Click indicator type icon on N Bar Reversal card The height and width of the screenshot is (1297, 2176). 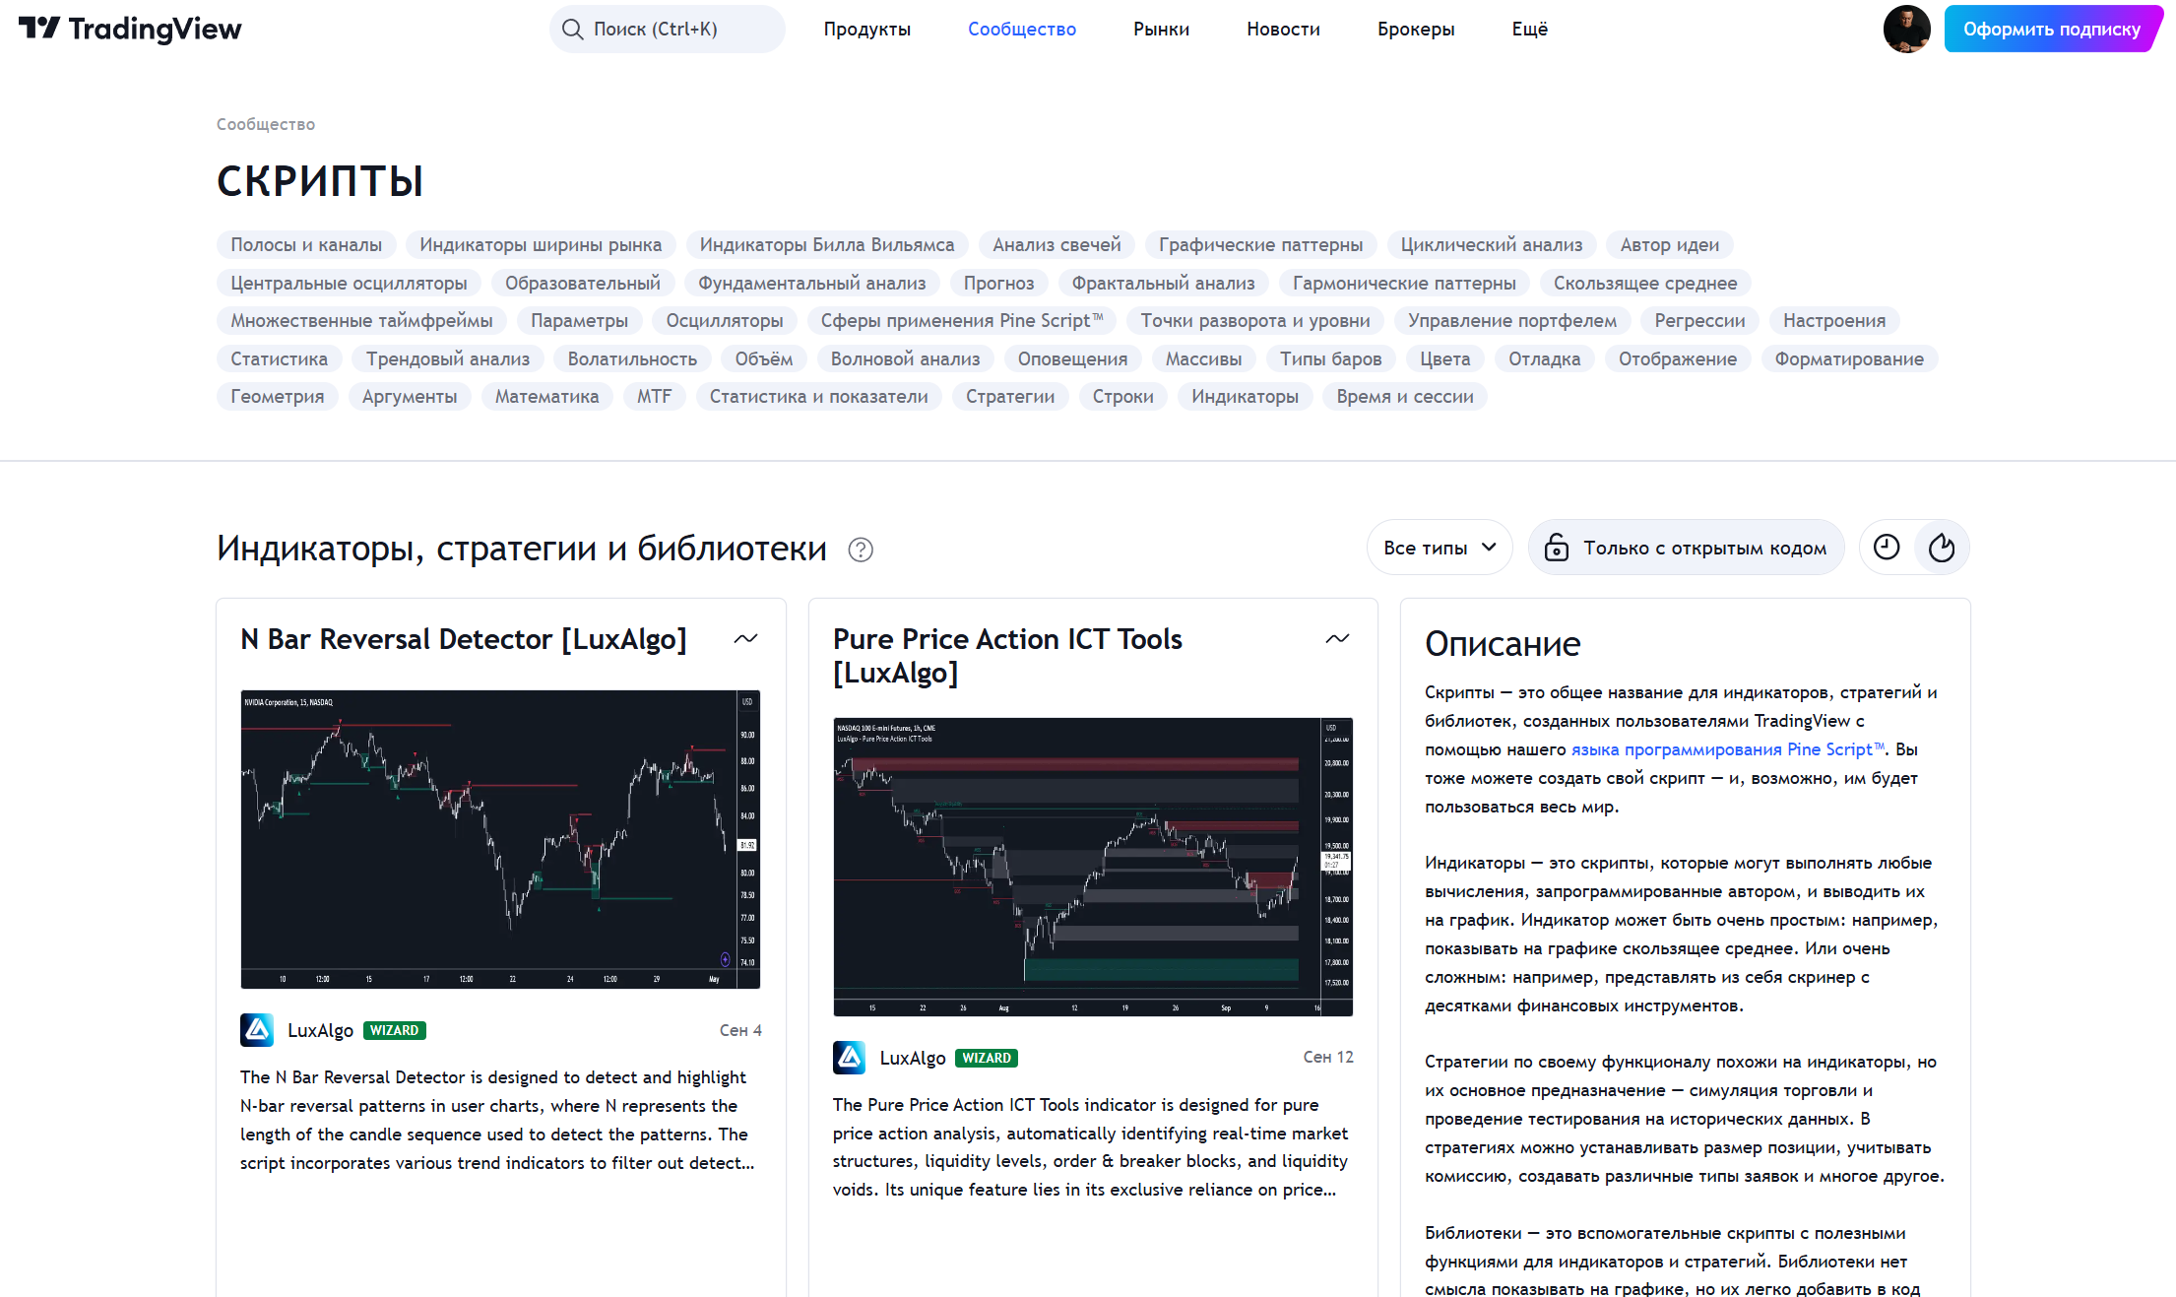tap(745, 639)
